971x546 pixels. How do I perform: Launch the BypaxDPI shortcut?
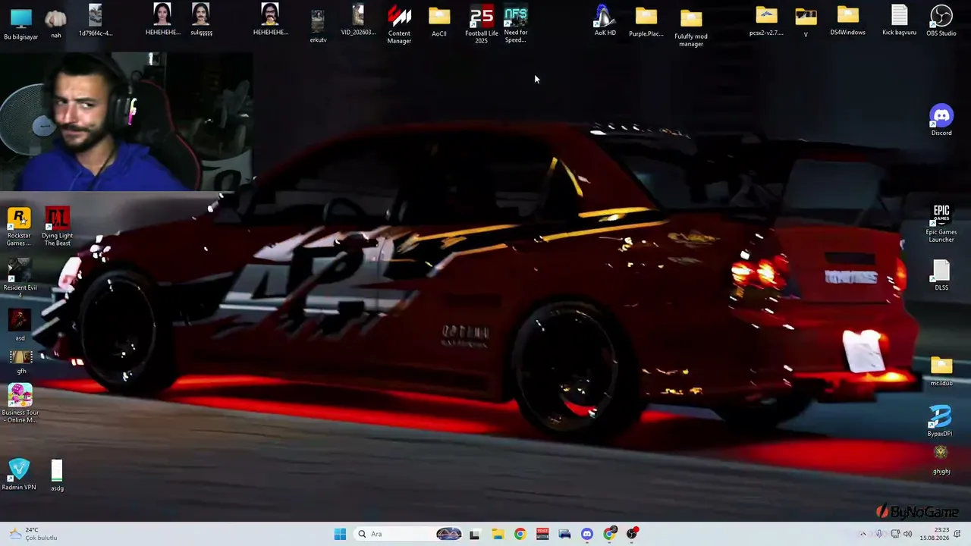click(940, 421)
